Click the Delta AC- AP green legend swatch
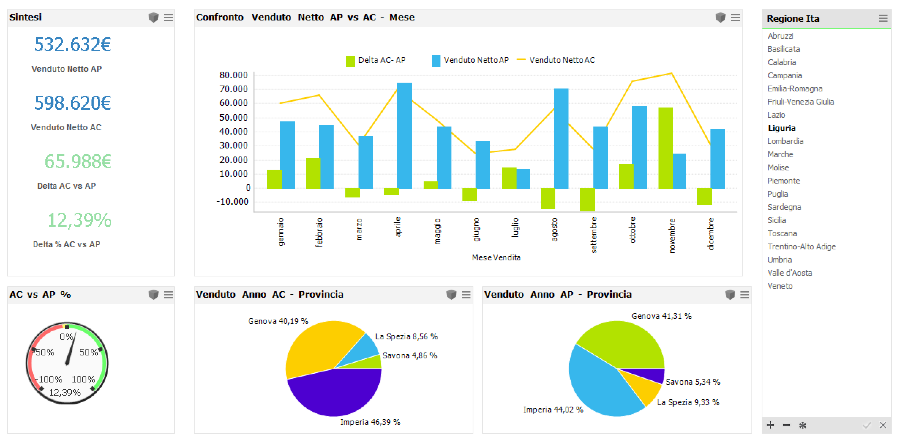This screenshot has width=908, height=441. [350, 61]
